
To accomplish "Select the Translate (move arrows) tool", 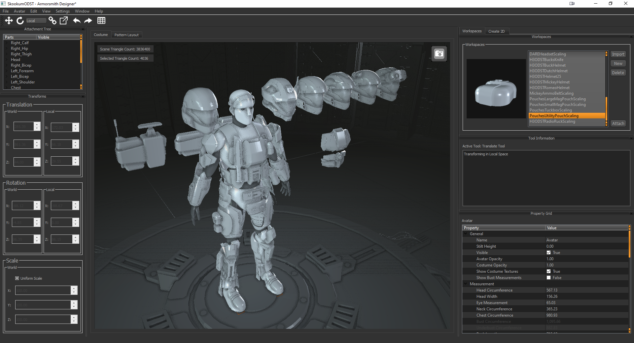I will pos(9,21).
